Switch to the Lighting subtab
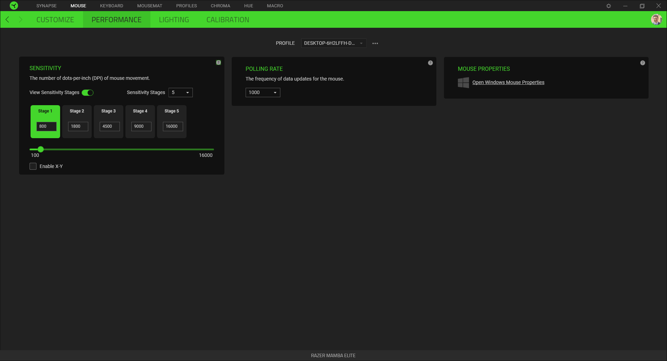667x361 pixels. 174,20
